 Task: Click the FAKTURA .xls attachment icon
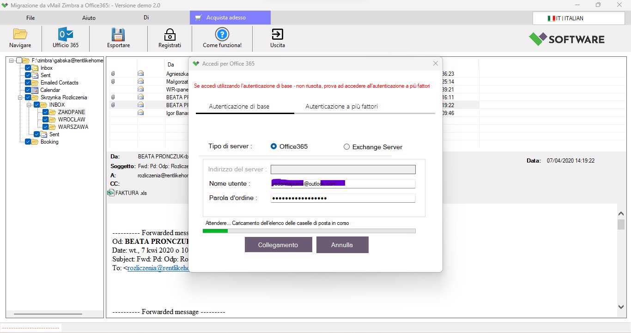coord(111,193)
